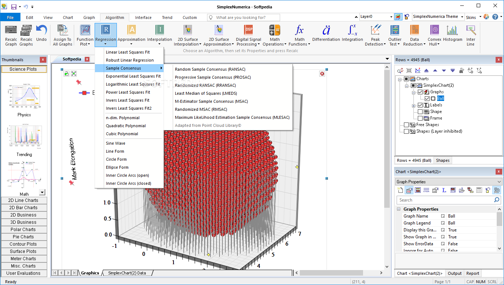Open the Outlier Test tool
Screen dimensions: 504x285
[395, 35]
